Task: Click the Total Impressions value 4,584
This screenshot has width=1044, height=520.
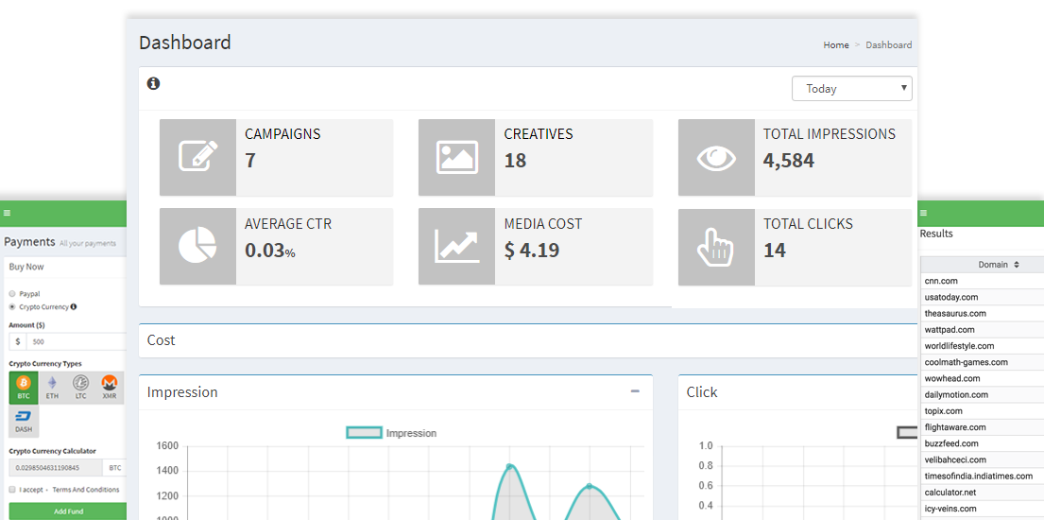Action: click(788, 161)
